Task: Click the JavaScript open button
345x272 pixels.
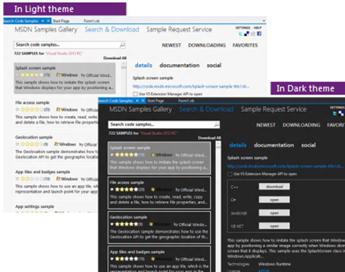Action: (274, 213)
